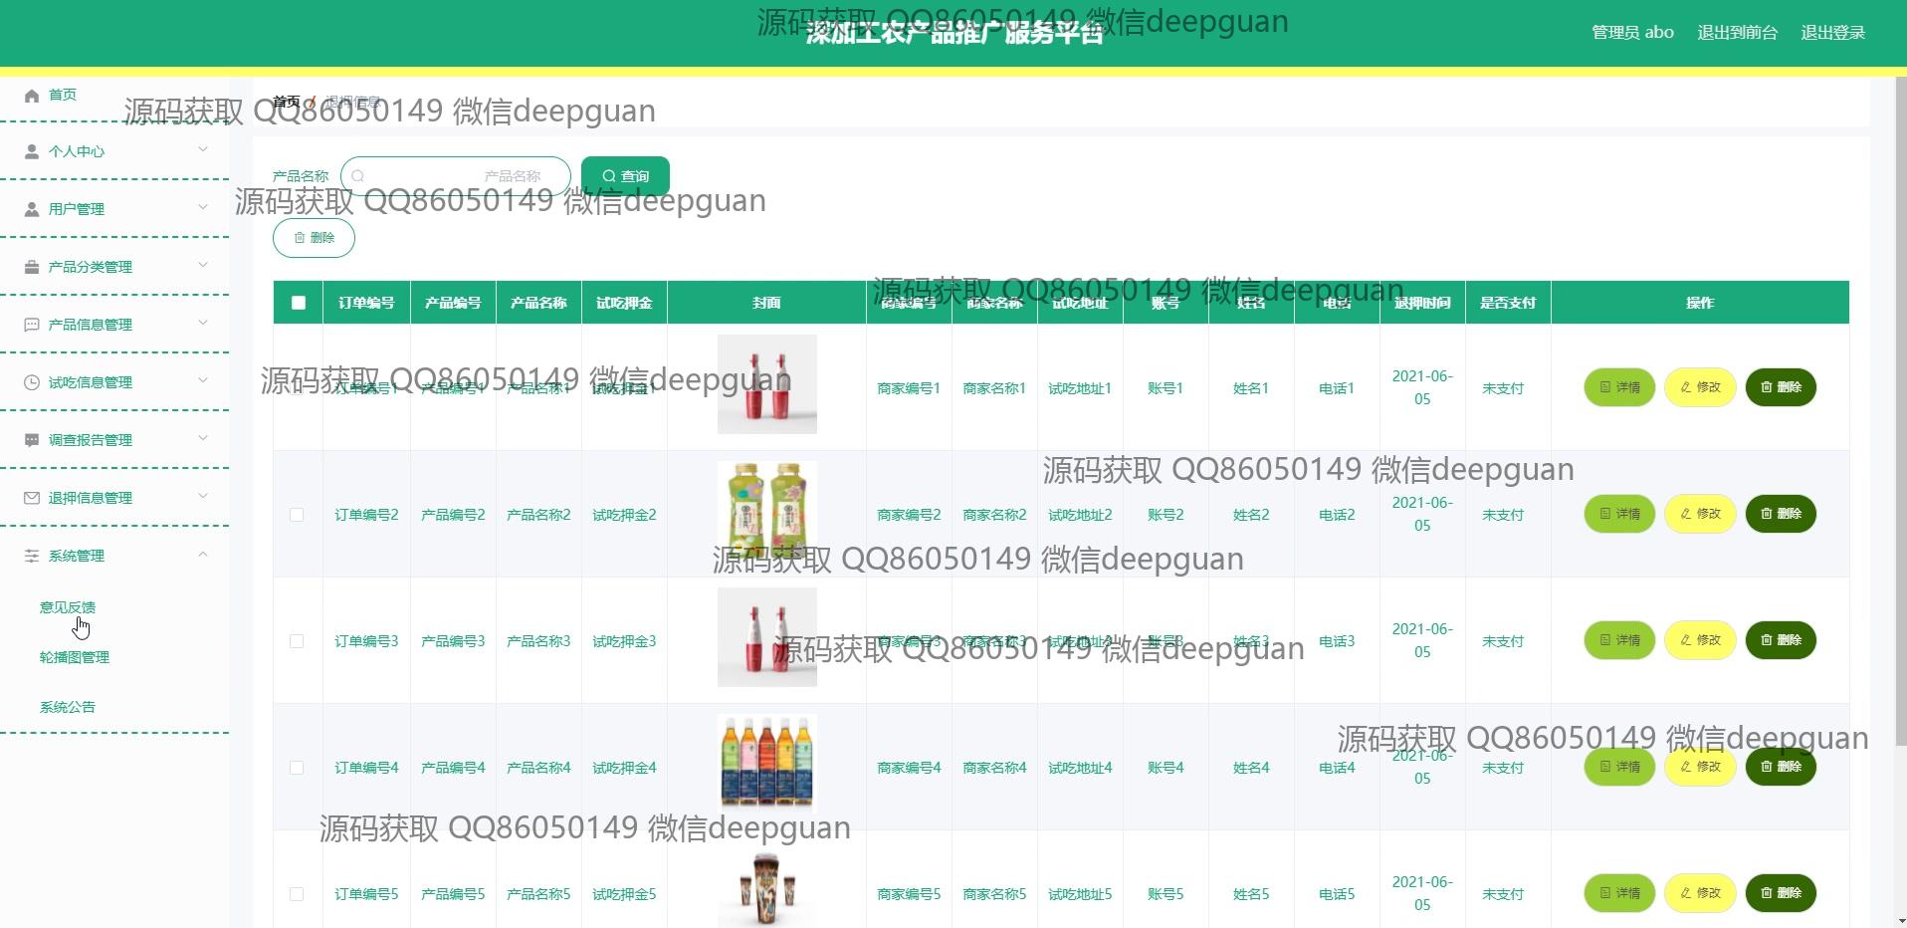
Task: Click the 产品分类管理 briefcase icon
Action: tap(32, 267)
